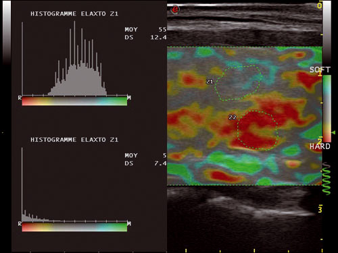Click the 'R' label on top histogram axis
The width and height of the screenshot is (338, 253).
pyautogui.click(x=20, y=98)
